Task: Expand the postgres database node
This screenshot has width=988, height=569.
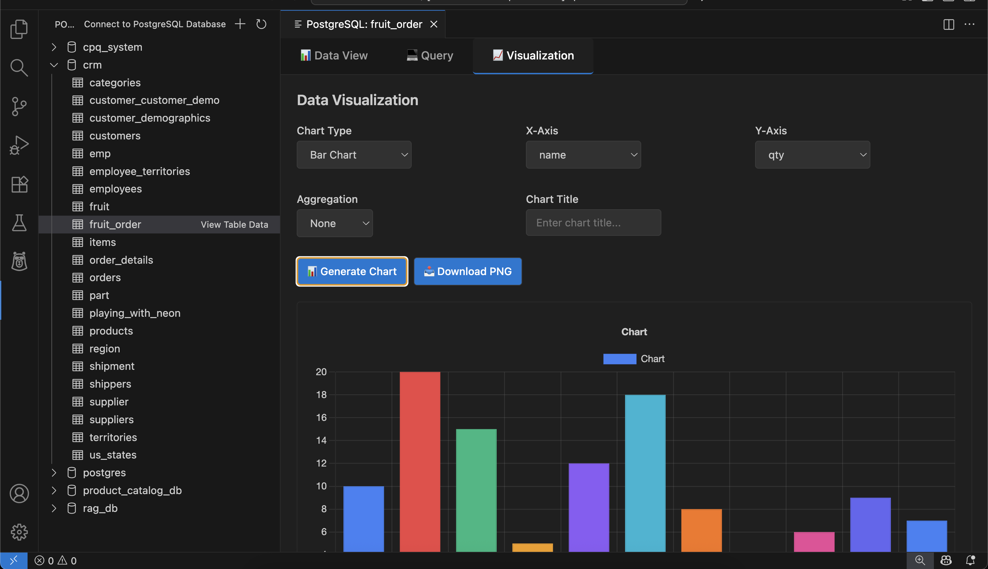Action: pos(54,473)
